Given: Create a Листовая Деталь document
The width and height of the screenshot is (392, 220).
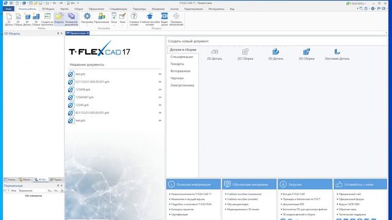Looking at the screenshot, I should [x=337, y=54].
